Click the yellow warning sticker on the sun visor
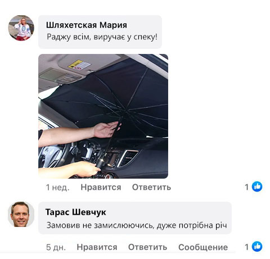 click(79, 65)
